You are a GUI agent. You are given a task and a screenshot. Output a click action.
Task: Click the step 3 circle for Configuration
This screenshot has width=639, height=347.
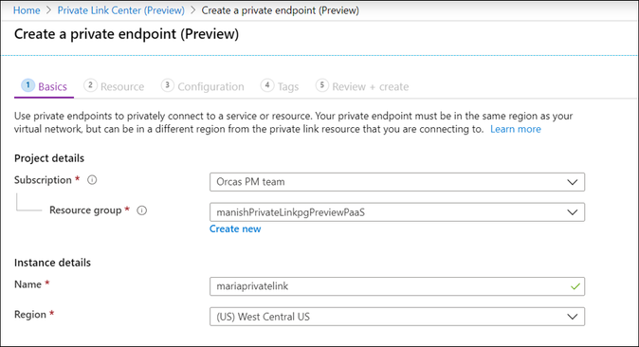(167, 85)
